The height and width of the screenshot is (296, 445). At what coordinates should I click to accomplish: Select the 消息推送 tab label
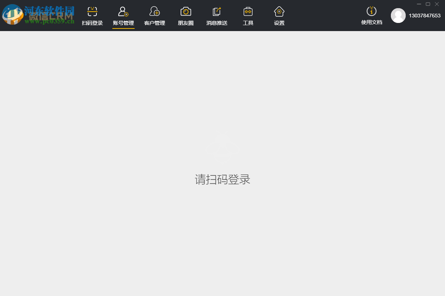[x=217, y=22]
